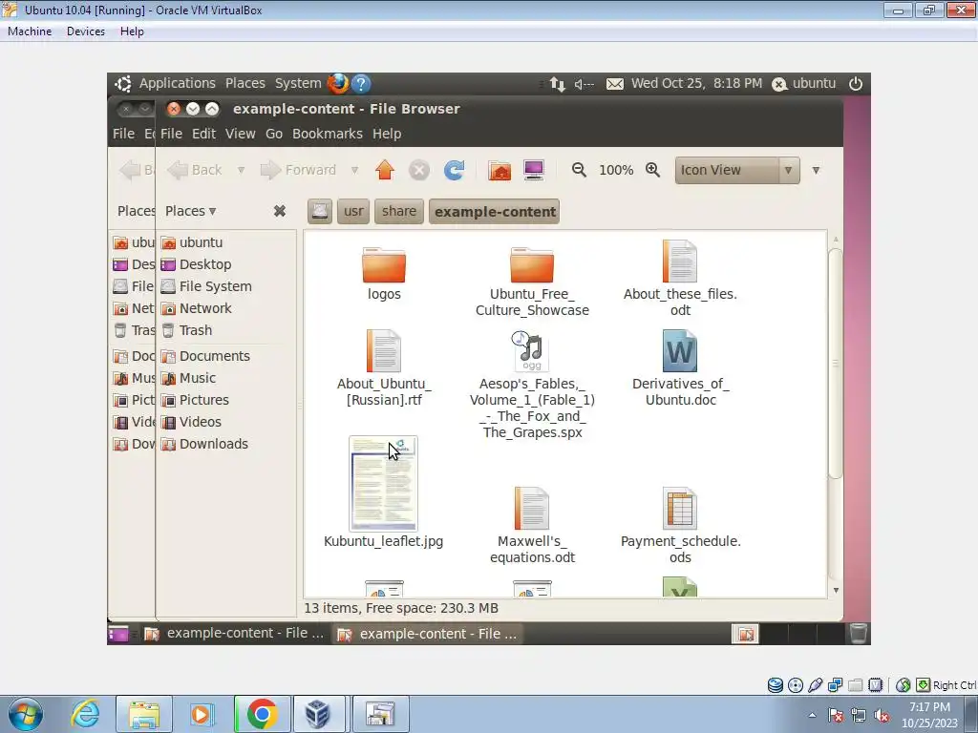The height and width of the screenshot is (733, 978).
Task: Click the panel clock Wed Oct 25
Action: 696,84
